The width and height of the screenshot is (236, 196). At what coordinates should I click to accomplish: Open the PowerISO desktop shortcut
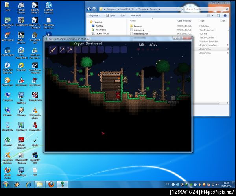point(21,67)
